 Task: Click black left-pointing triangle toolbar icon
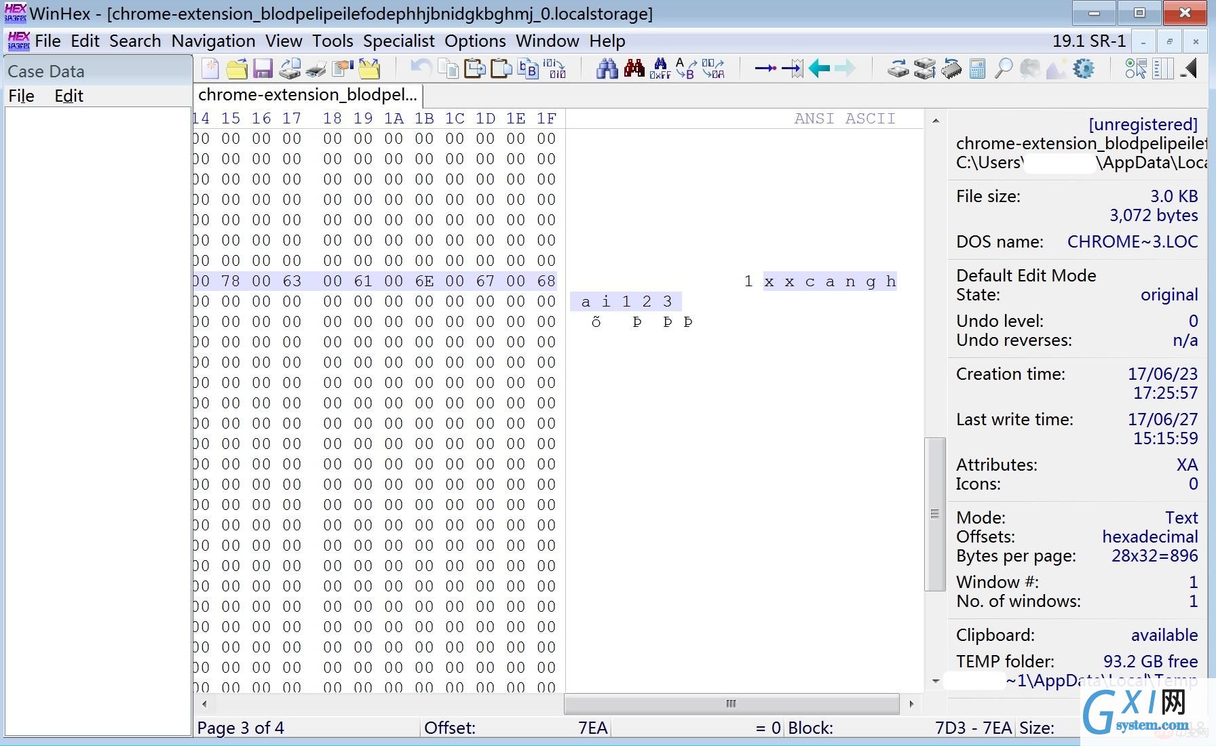[x=1189, y=68]
